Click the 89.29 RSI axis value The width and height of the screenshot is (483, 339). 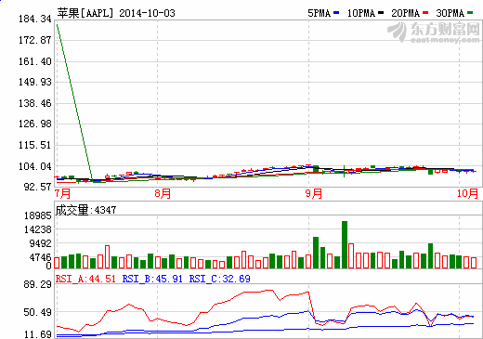tap(37, 284)
